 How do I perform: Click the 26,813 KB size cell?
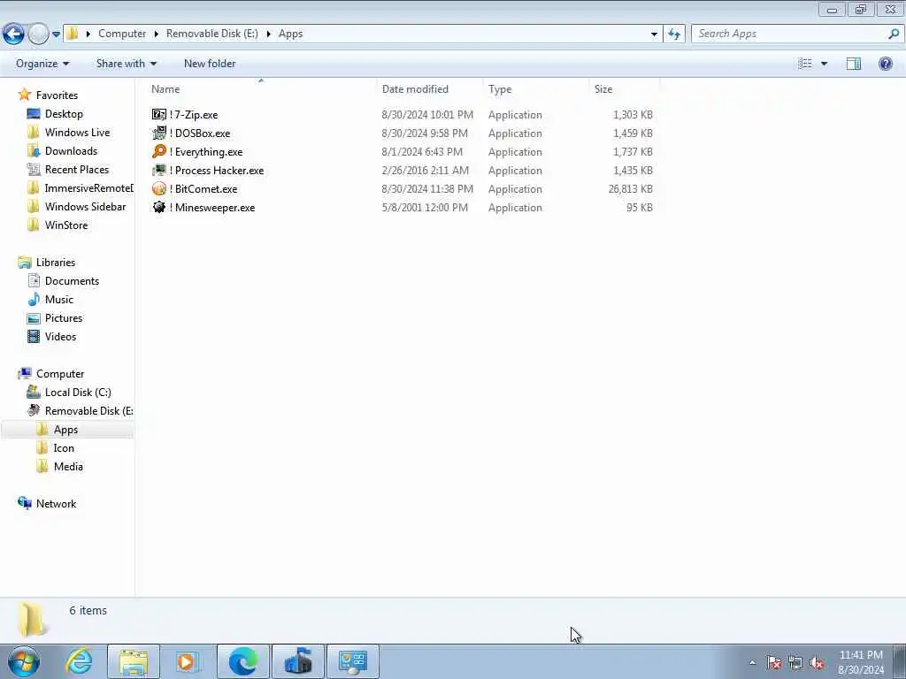click(x=630, y=189)
